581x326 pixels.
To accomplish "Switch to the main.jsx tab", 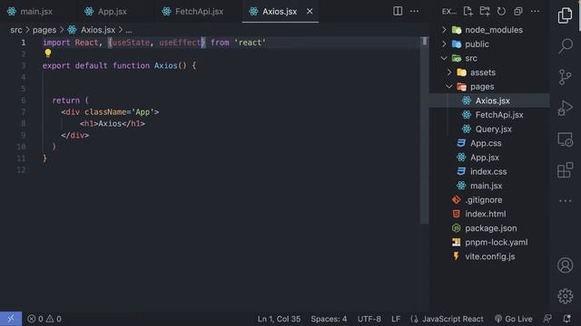I will pyautogui.click(x=36, y=12).
